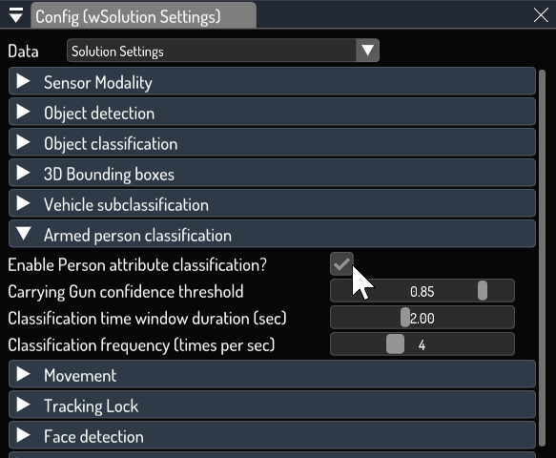This screenshot has width=556, height=458.
Task: Click Classification frequency slider handle
Action: (x=395, y=344)
